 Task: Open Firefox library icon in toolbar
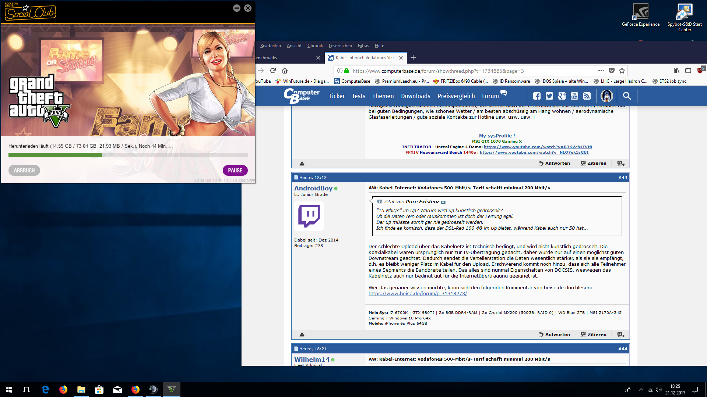click(676, 71)
